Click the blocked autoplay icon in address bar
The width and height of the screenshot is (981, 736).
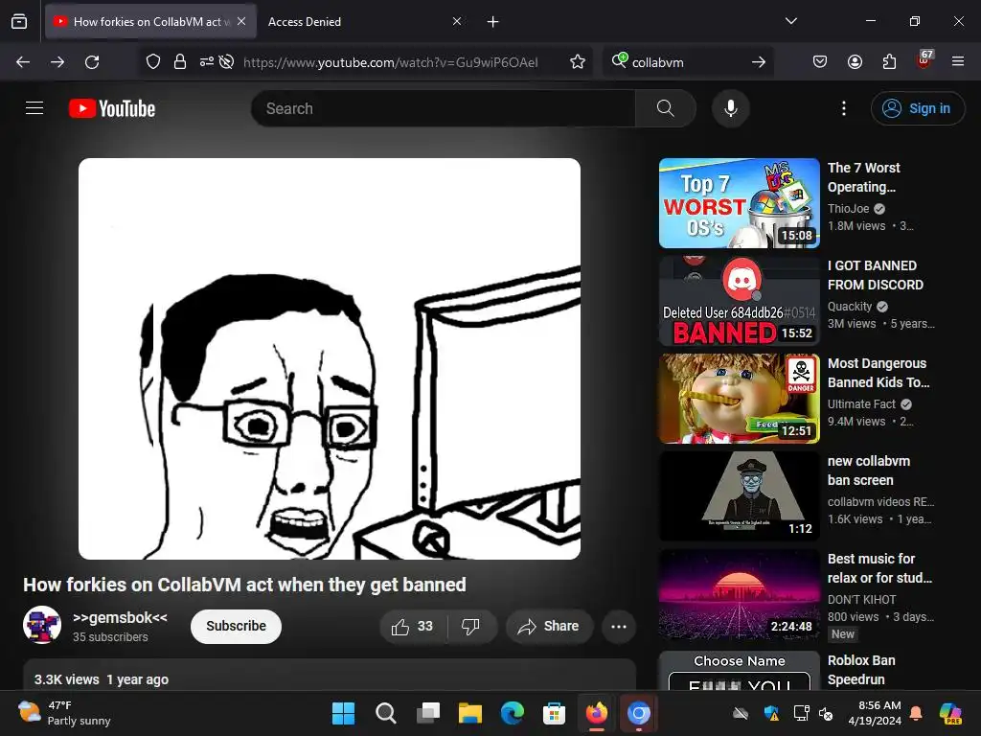(226, 62)
